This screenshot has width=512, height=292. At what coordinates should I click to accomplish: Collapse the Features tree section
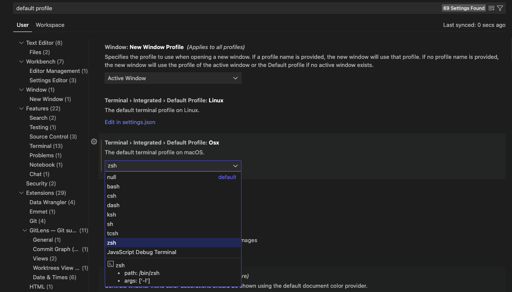pyautogui.click(x=21, y=108)
